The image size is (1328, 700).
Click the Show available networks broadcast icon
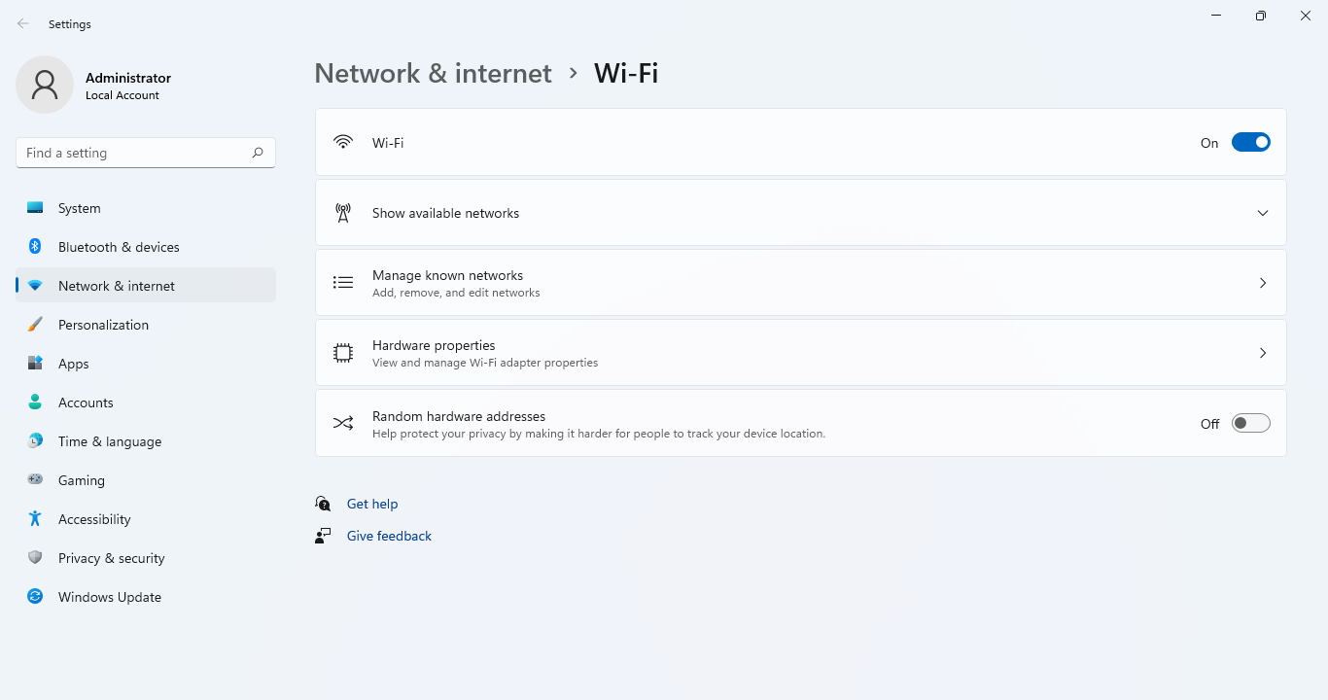click(x=343, y=212)
